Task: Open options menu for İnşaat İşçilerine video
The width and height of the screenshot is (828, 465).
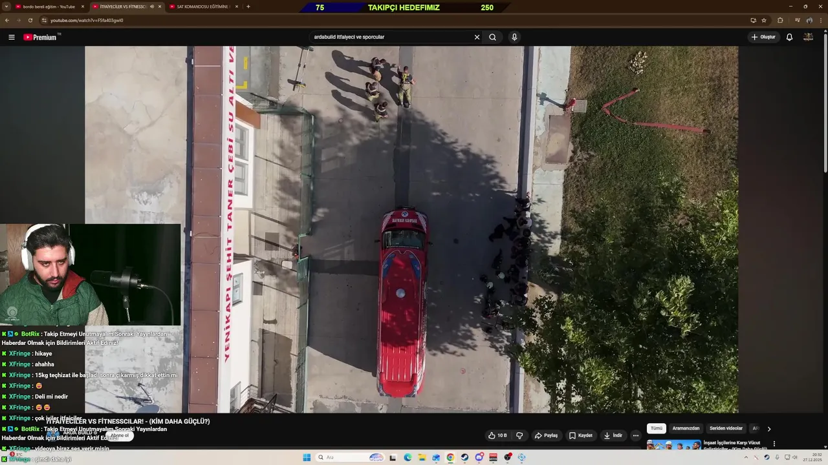Action: pyautogui.click(x=774, y=444)
